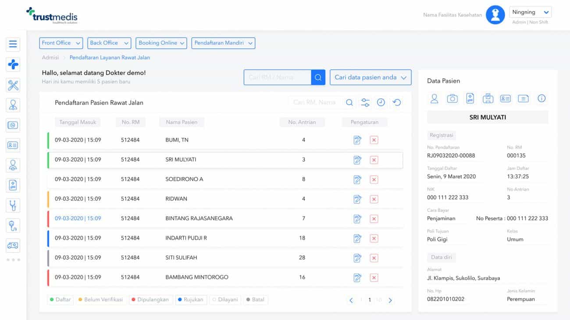Expand the Front Office dropdown
The image size is (570, 320).
point(61,43)
